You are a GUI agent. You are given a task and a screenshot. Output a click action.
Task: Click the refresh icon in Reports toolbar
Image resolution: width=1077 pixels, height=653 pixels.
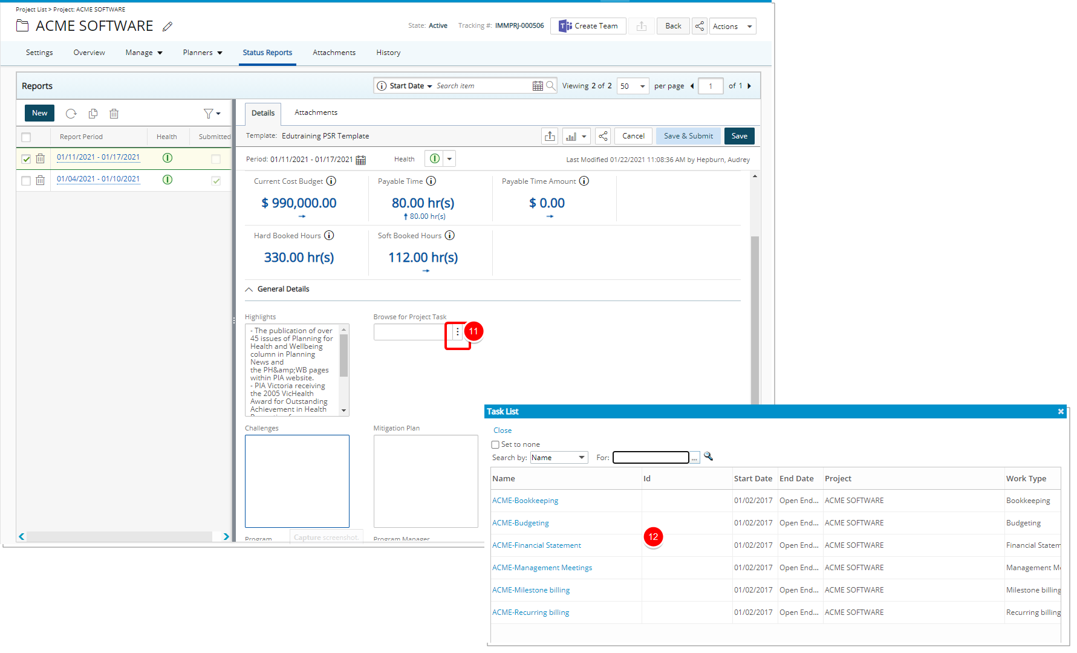click(x=71, y=114)
